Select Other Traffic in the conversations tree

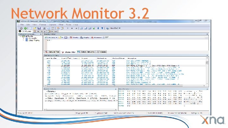point(34,40)
